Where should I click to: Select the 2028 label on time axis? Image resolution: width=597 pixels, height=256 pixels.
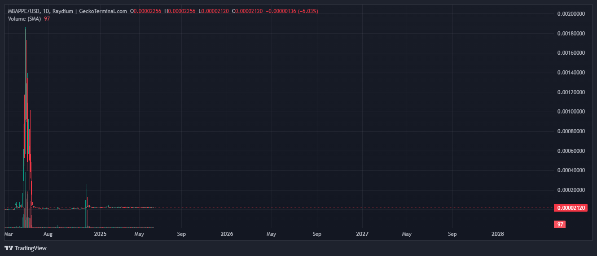pos(497,234)
